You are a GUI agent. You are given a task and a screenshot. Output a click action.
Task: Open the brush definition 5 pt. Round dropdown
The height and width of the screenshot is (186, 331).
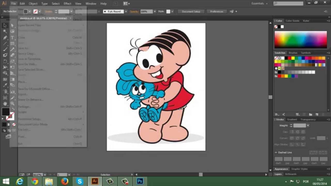click(x=126, y=12)
